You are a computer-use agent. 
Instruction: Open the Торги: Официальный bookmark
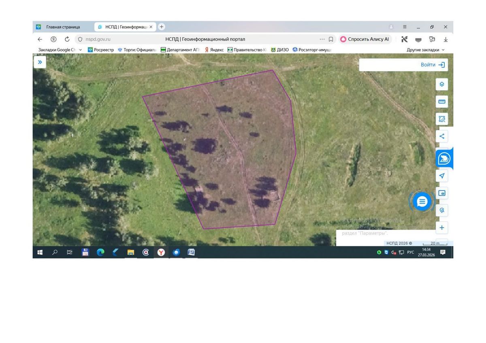coord(136,50)
